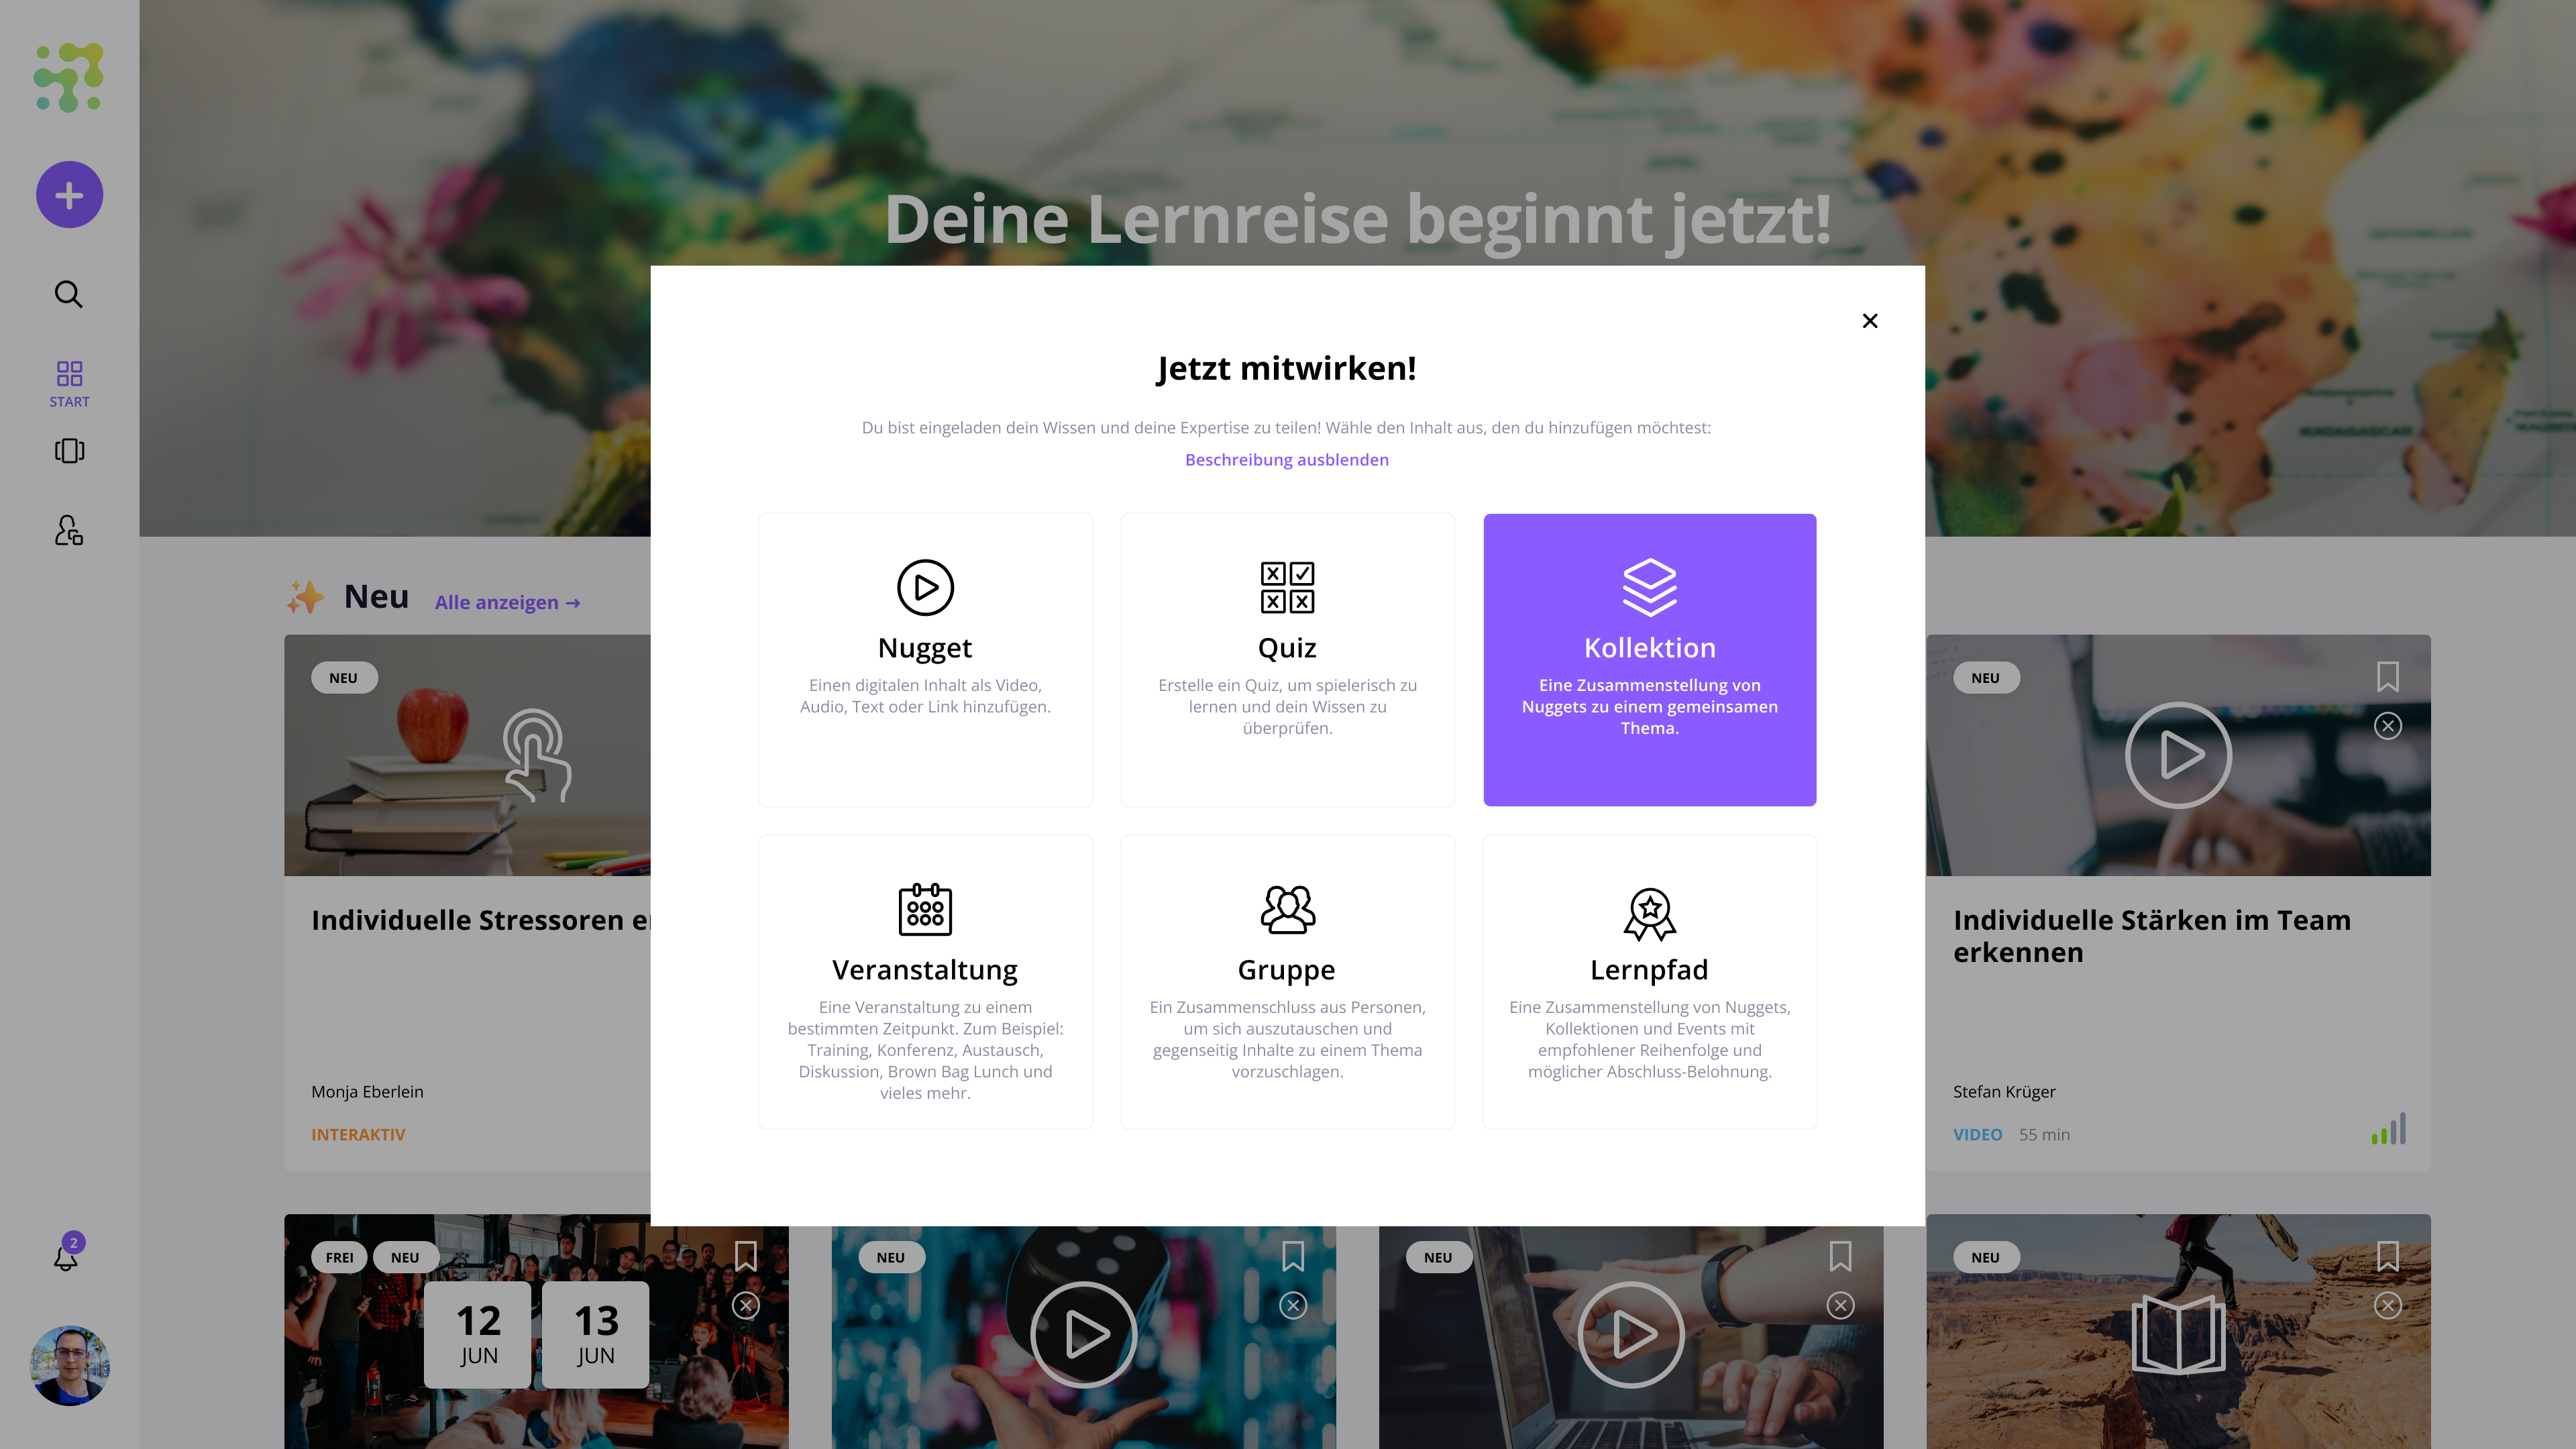Go to START in the sidebar
The height and width of the screenshot is (1449, 2576).
(x=69, y=384)
